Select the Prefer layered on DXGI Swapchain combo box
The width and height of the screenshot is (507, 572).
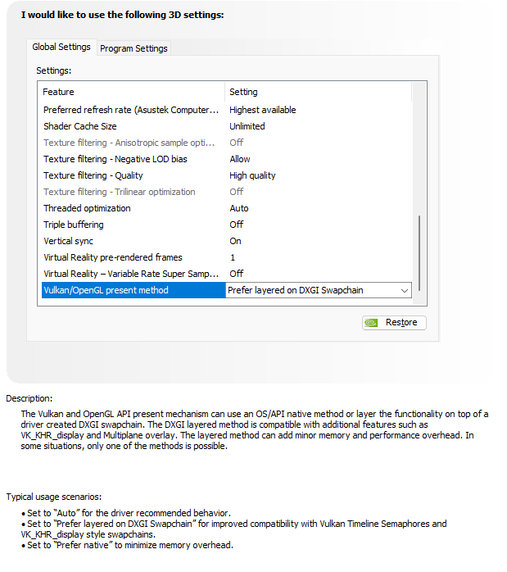point(319,290)
